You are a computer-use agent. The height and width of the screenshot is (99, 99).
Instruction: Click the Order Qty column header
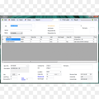[35, 37]
